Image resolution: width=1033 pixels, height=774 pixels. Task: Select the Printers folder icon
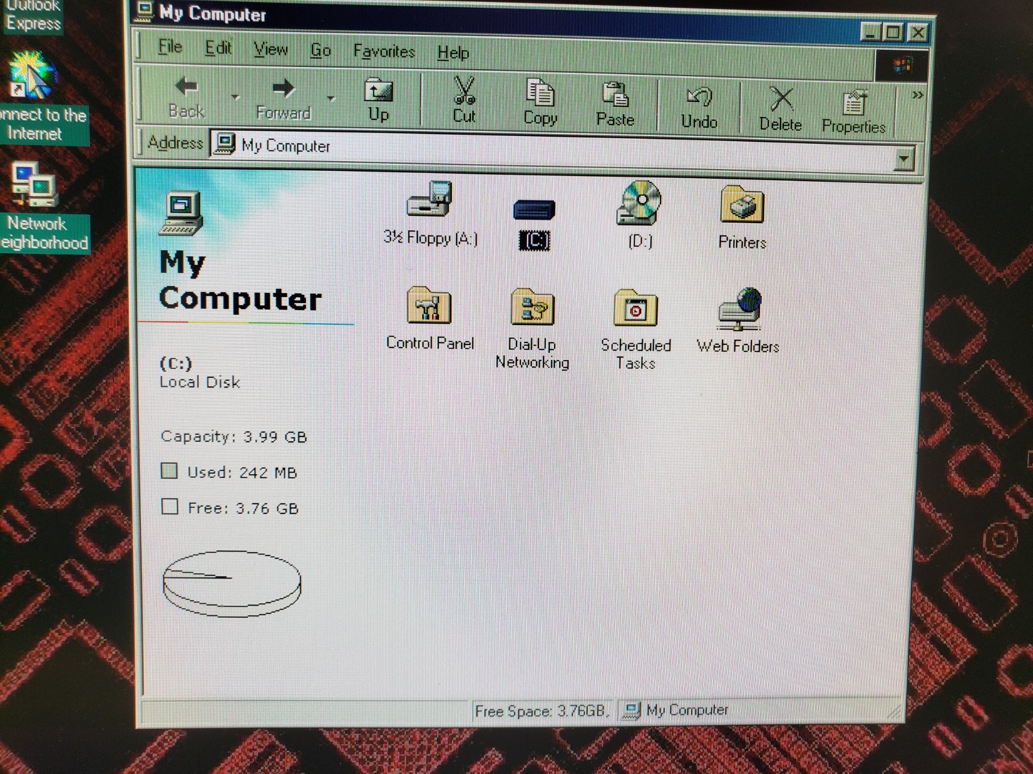click(742, 204)
